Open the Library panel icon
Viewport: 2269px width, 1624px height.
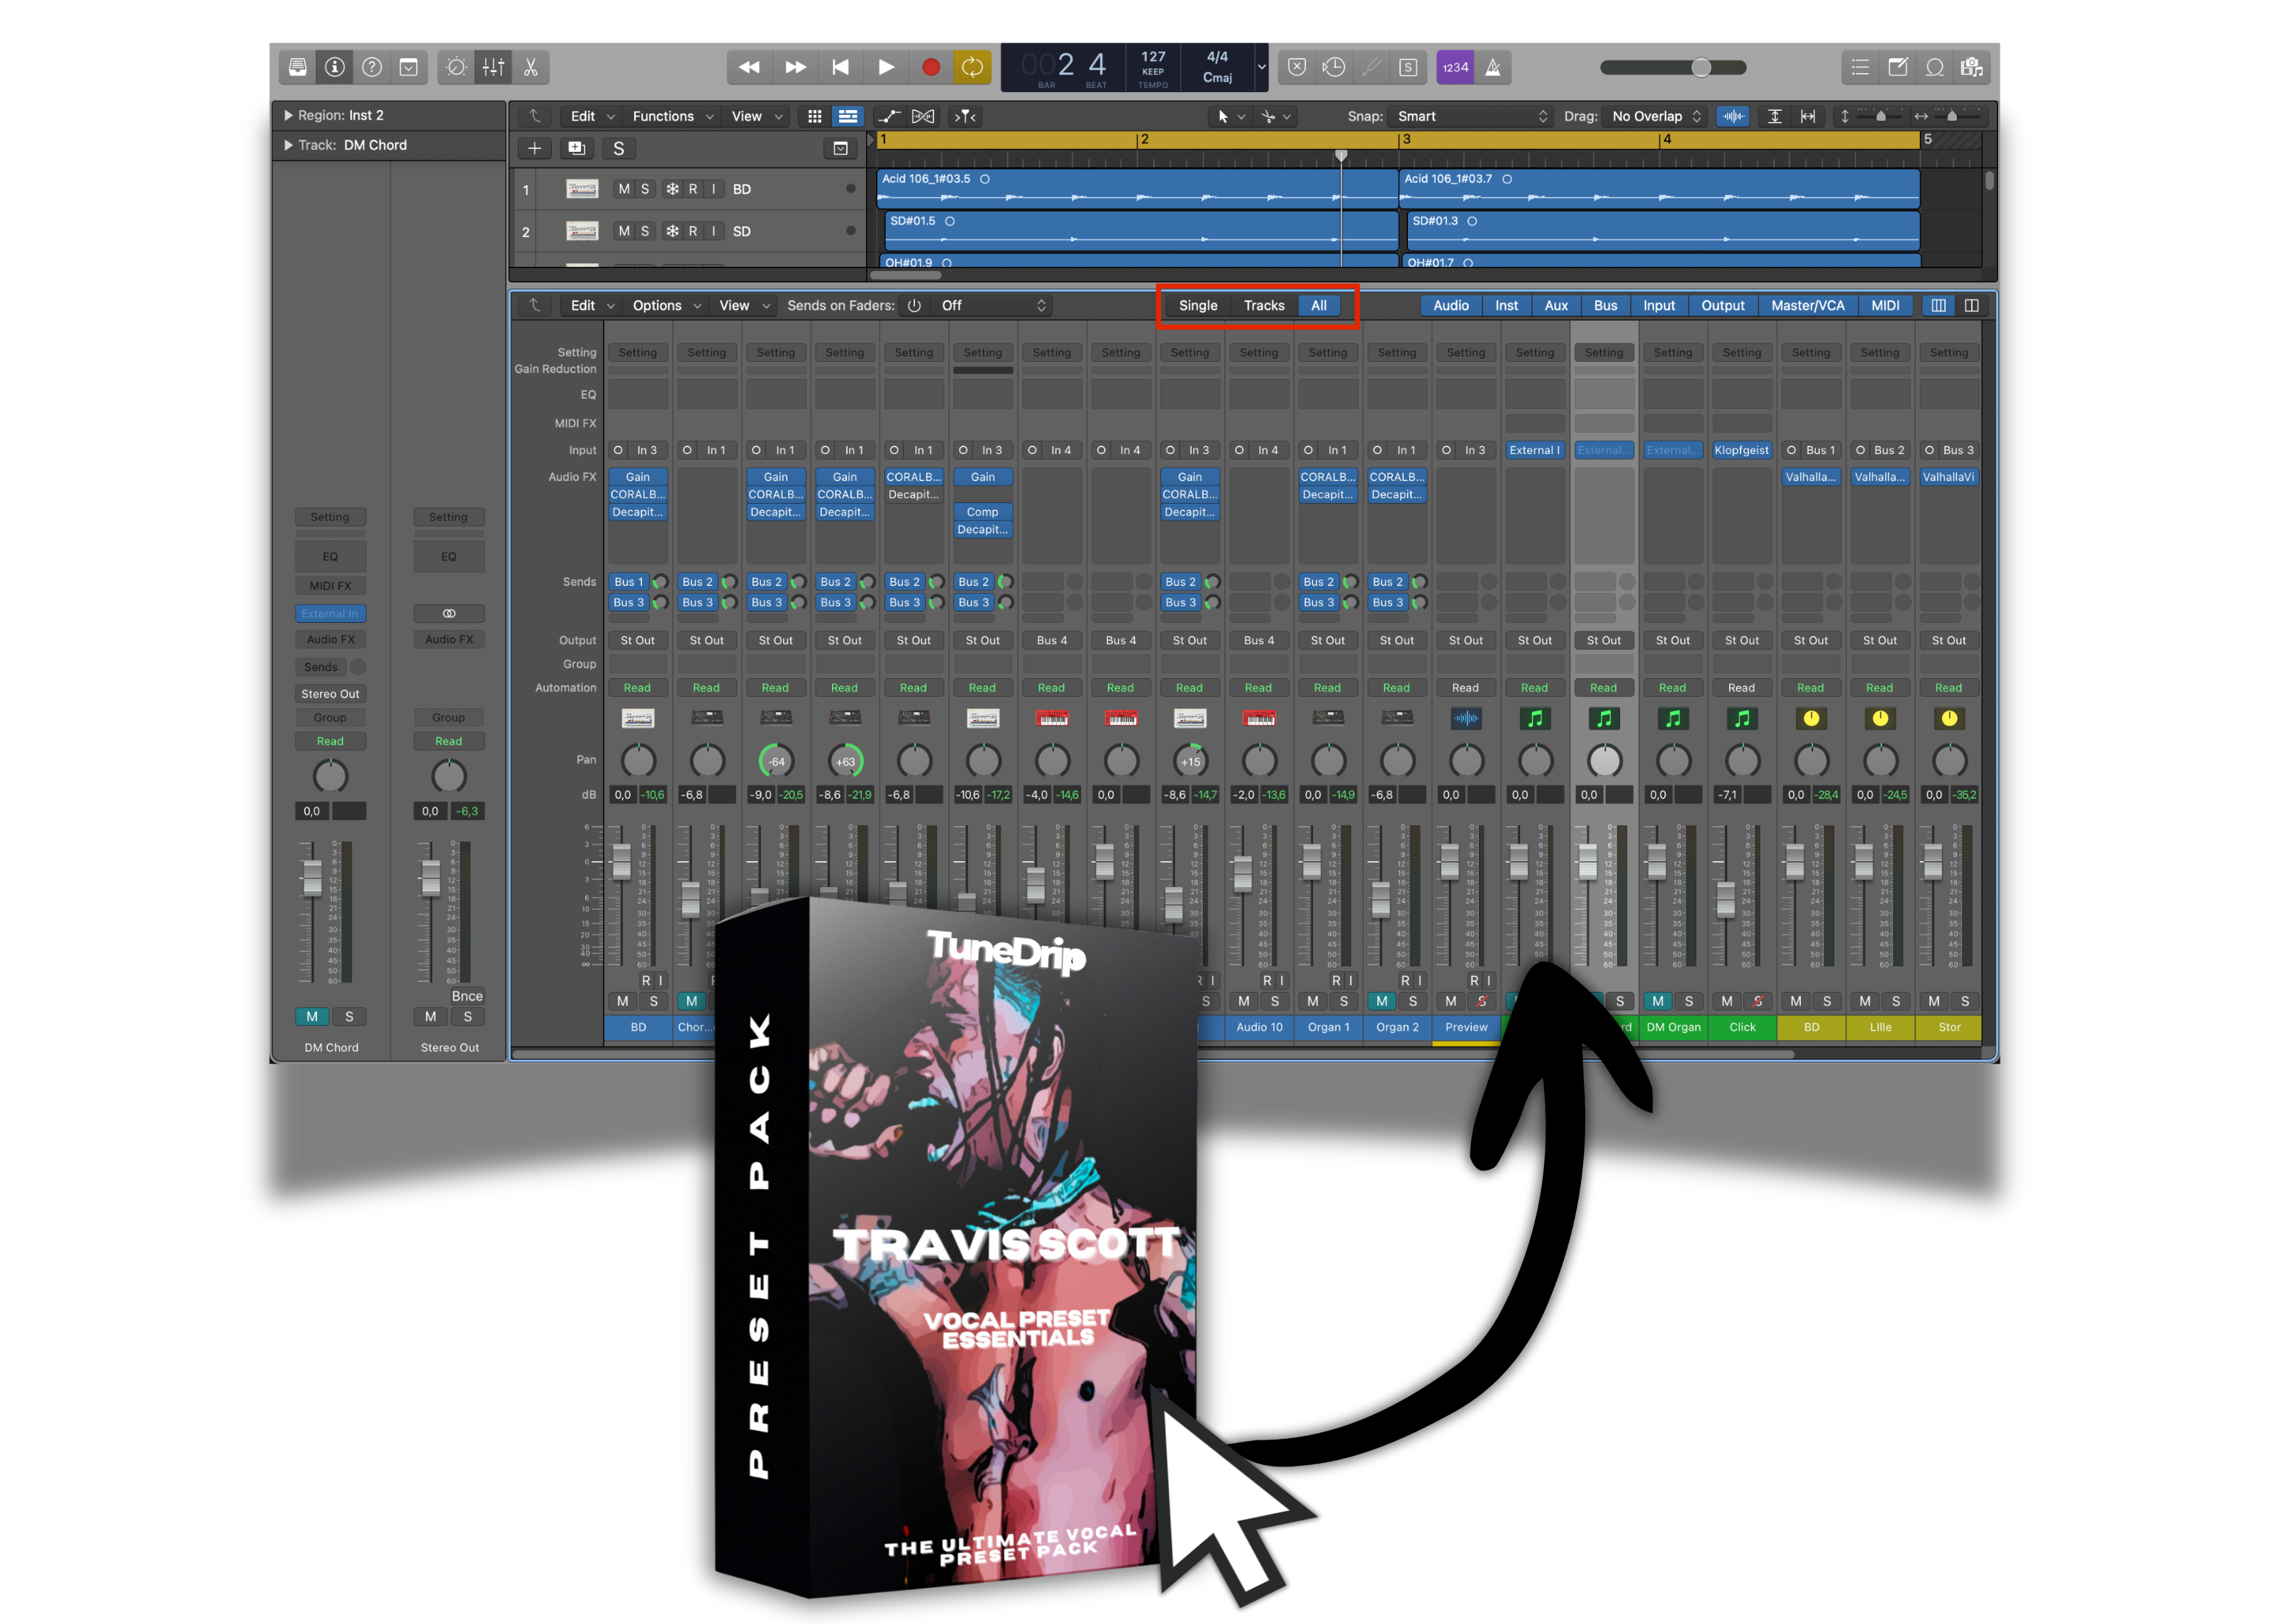pyautogui.click(x=297, y=67)
